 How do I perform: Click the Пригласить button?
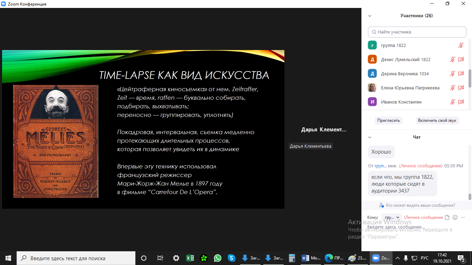(x=389, y=120)
